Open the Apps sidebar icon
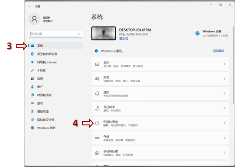 [x=32, y=78]
